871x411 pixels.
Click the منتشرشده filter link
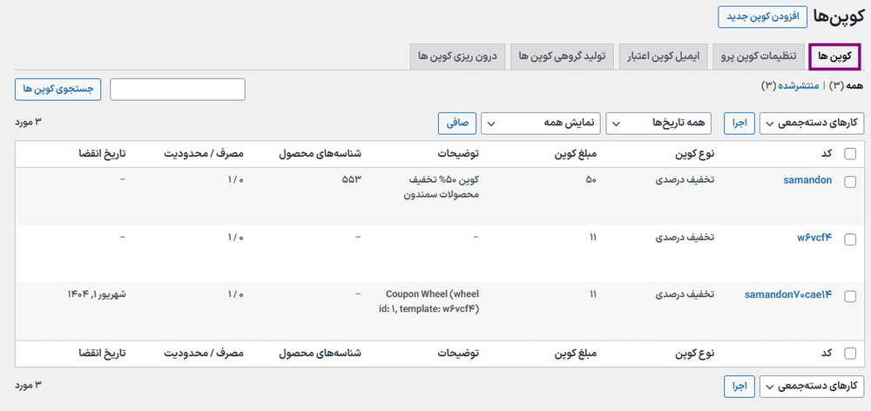click(798, 85)
